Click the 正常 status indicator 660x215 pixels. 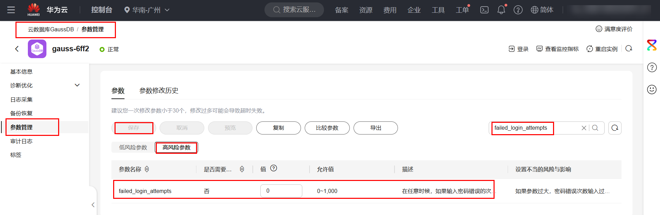pos(109,50)
